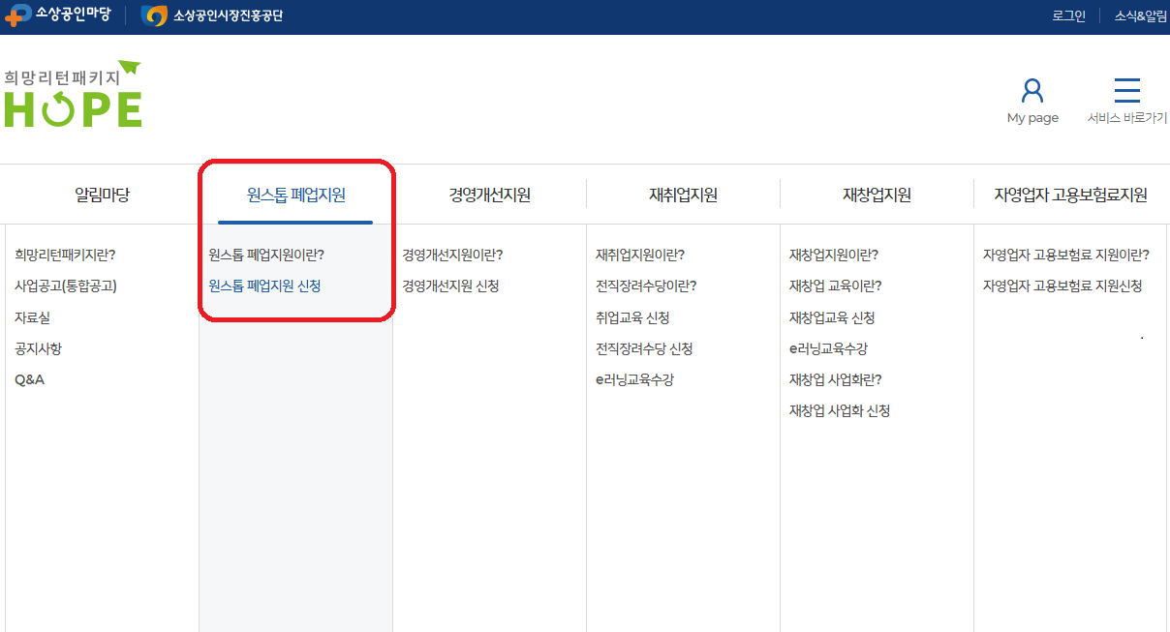Open 자료실 submenu item
1170x632 pixels.
[32, 317]
